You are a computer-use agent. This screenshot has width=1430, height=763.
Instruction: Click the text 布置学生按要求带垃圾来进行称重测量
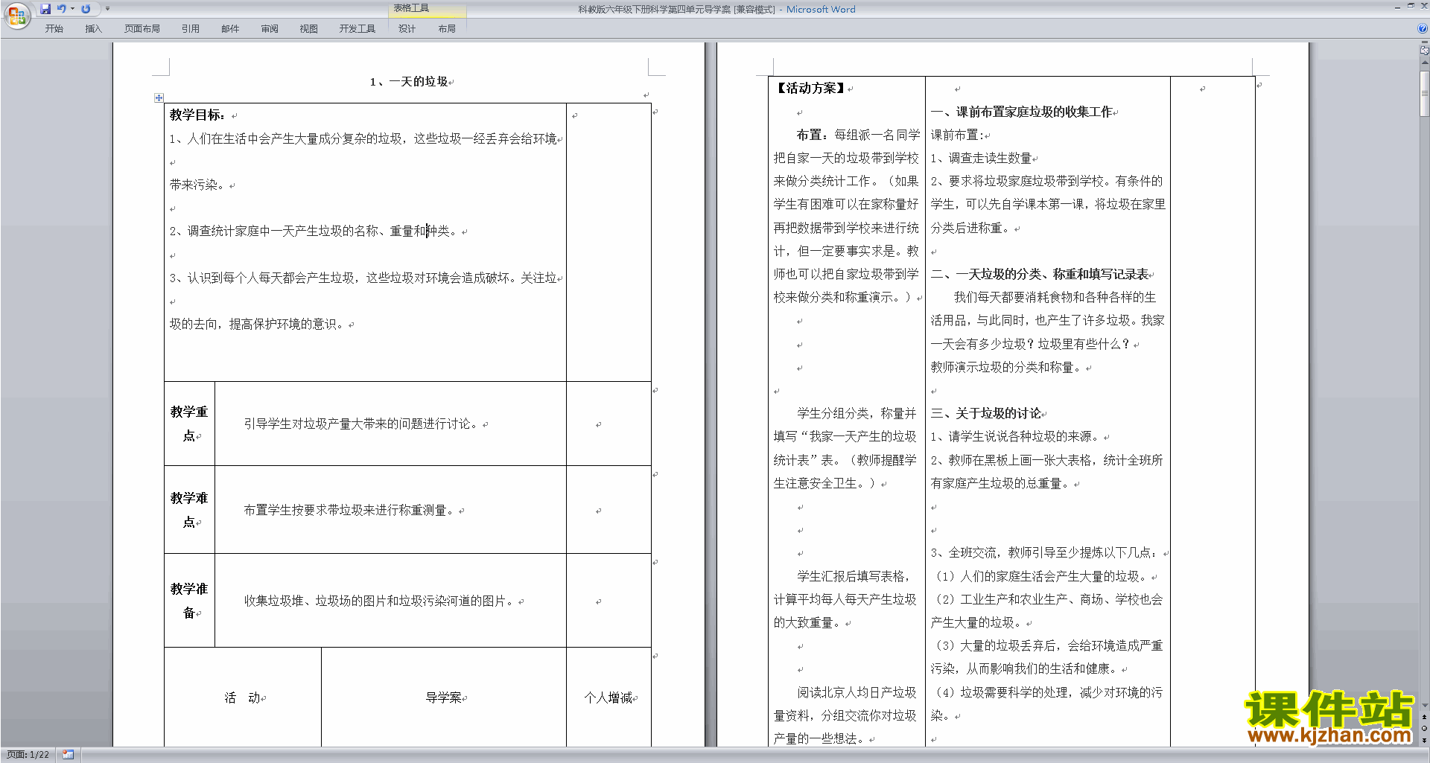coord(351,511)
